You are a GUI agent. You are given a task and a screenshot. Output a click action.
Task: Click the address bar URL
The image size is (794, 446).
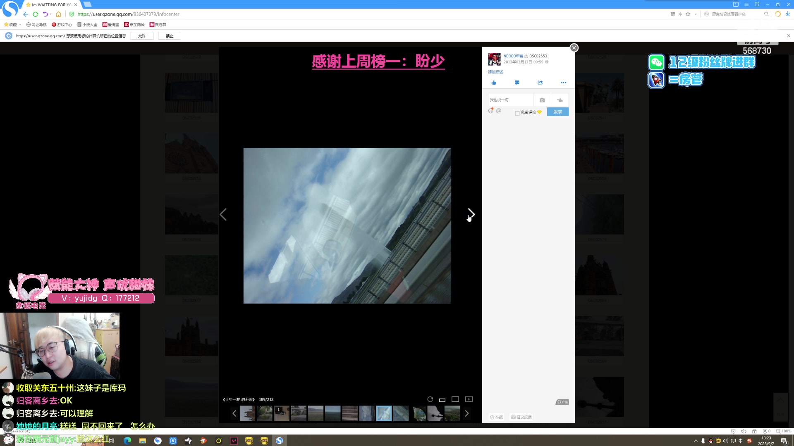coord(128,14)
